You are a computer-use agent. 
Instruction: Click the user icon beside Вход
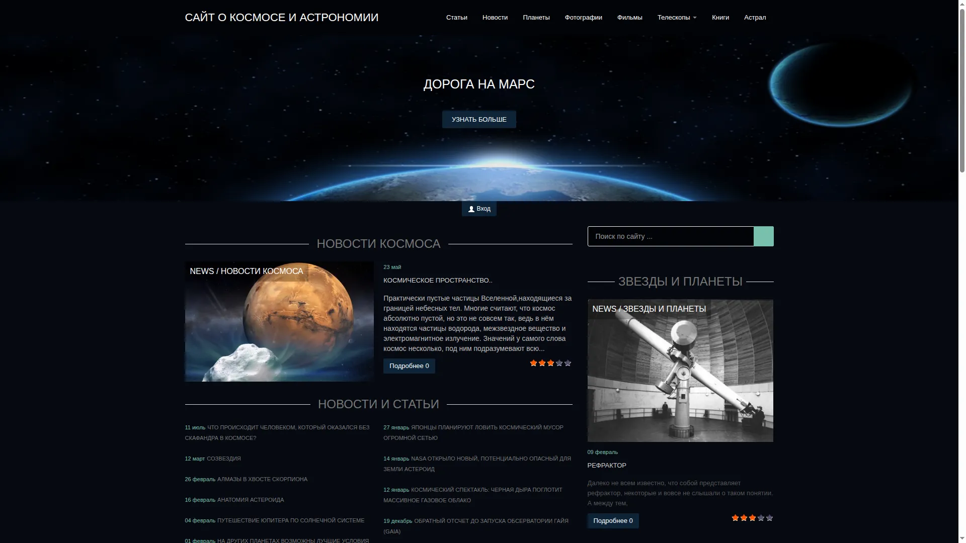[471, 209]
